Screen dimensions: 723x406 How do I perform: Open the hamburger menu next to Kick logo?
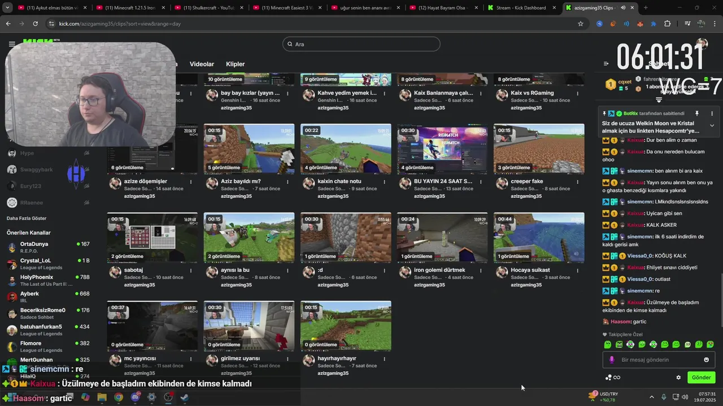click(x=12, y=43)
